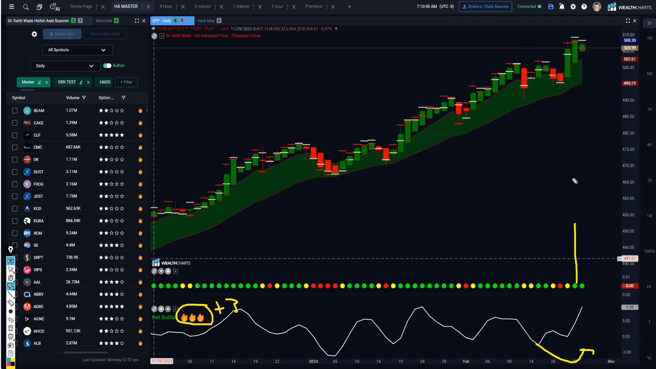Toggle the Bullish switch

107,66
